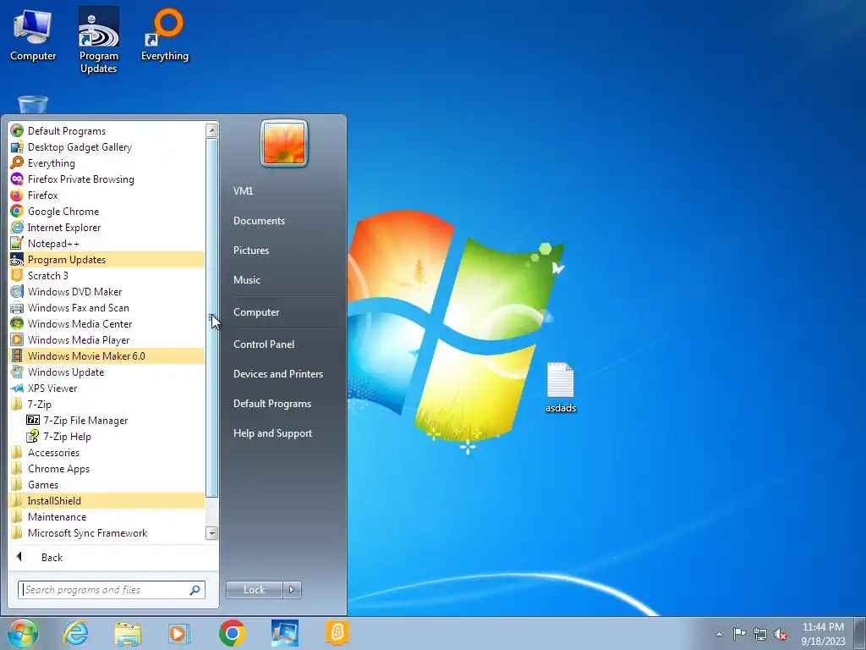Expand the Chrome Apps folder
866x650 pixels.
(107, 468)
